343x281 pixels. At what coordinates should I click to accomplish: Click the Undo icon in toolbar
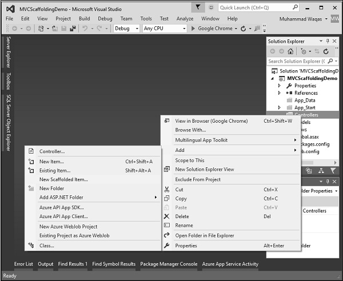[84, 29]
